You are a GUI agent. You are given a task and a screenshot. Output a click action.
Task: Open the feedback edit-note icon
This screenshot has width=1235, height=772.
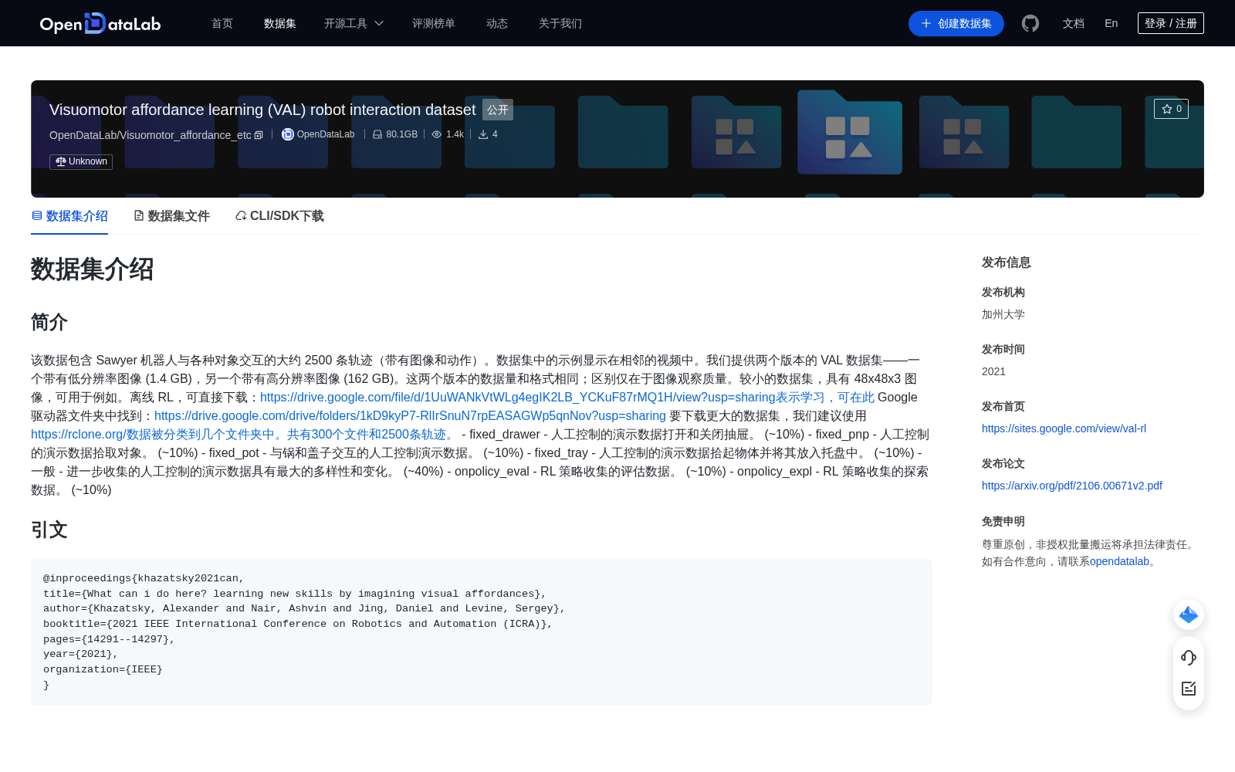click(x=1189, y=689)
